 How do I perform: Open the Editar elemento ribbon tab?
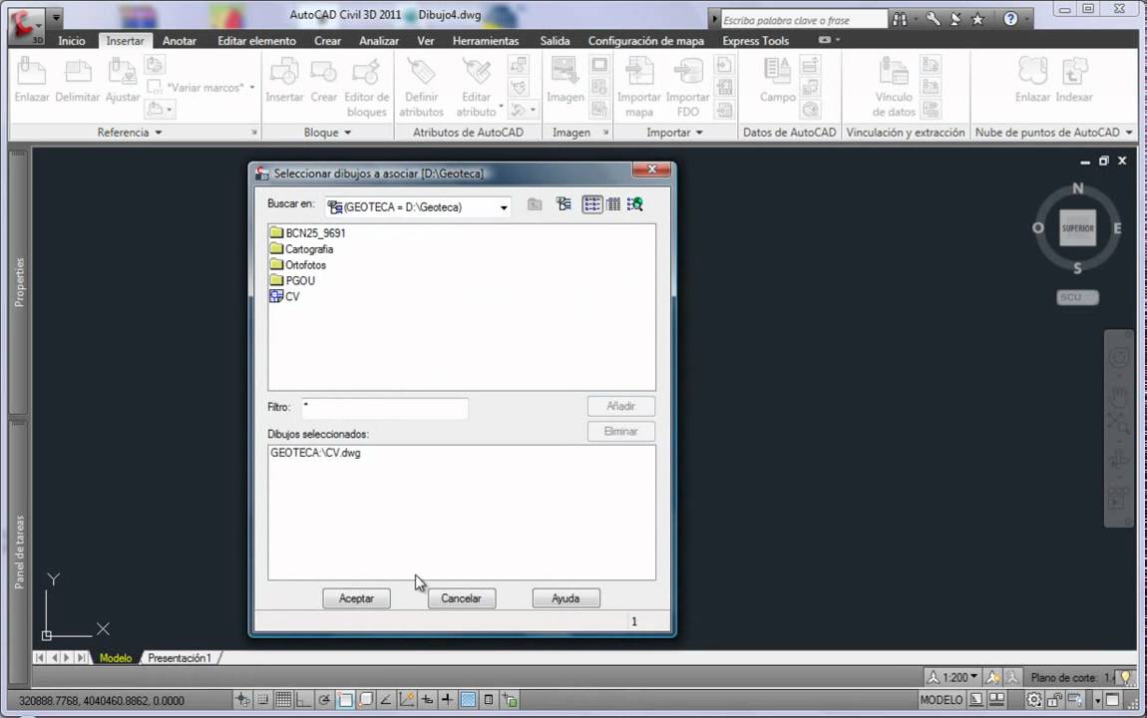pyautogui.click(x=256, y=41)
